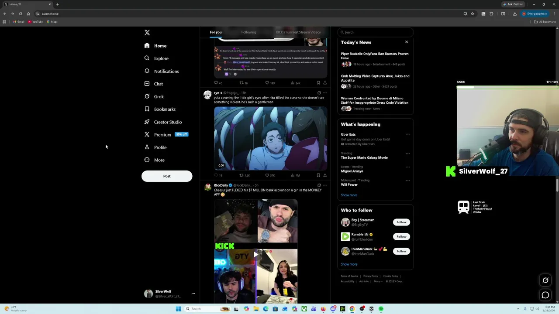Open the Windows Start menu
This screenshot has height=314, width=559.
tap(178, 309)
